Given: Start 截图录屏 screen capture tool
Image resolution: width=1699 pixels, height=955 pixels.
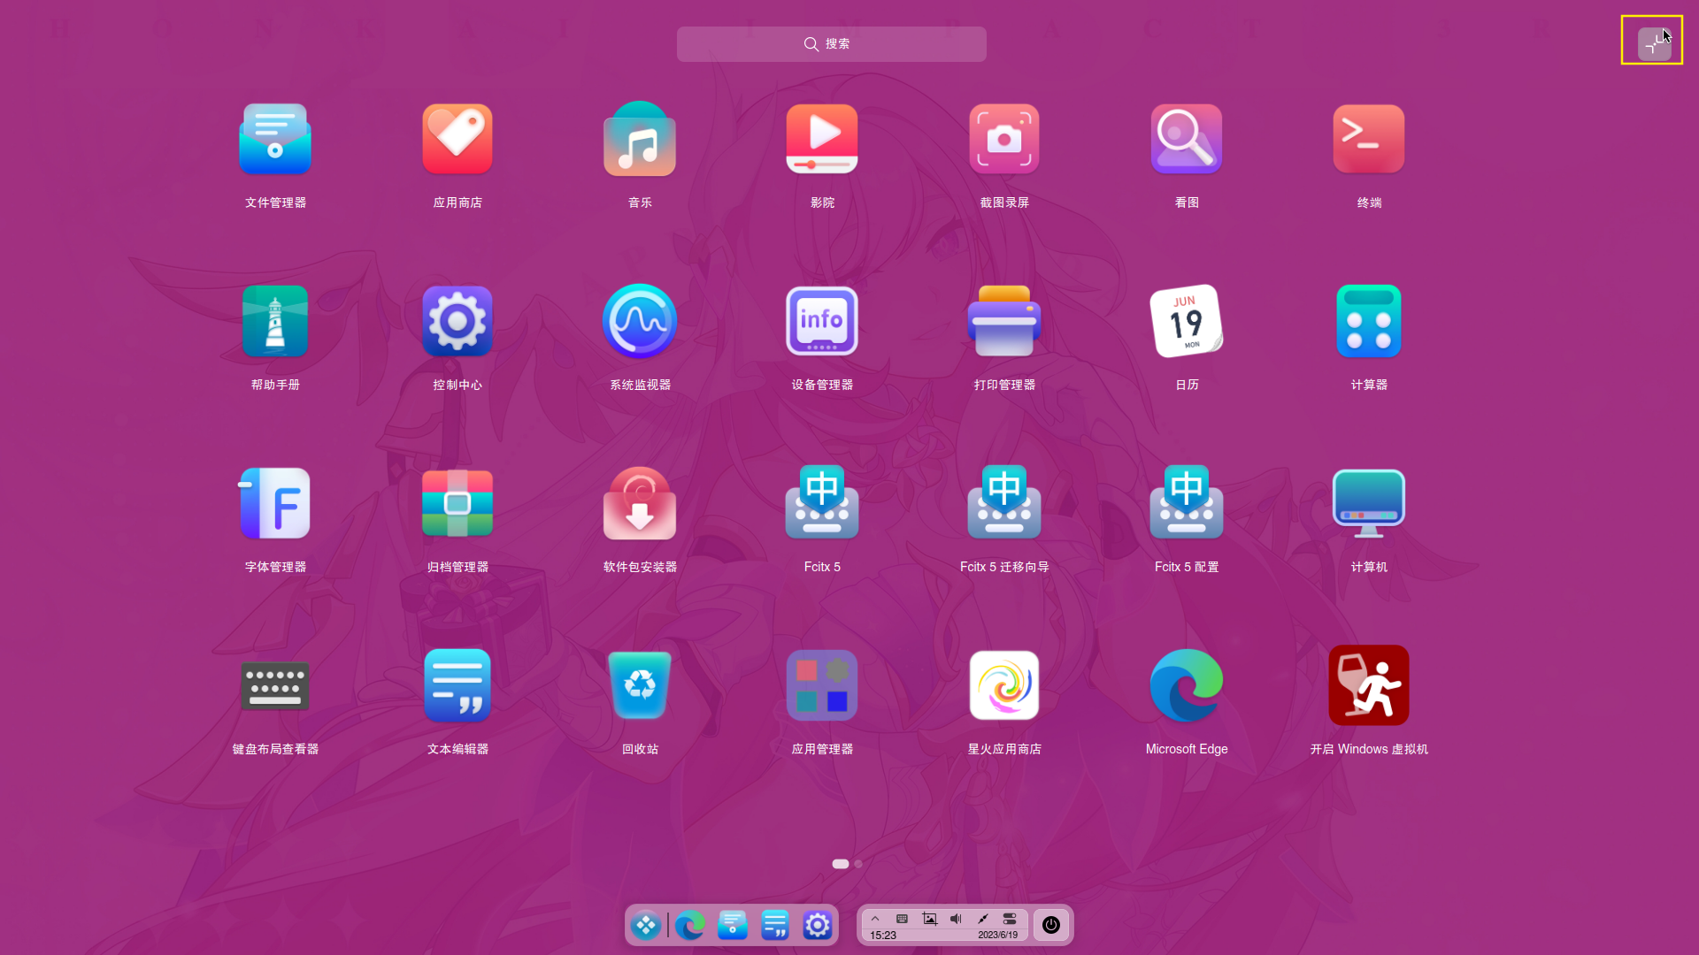Looking at the screenshot, I should 1003,139.
